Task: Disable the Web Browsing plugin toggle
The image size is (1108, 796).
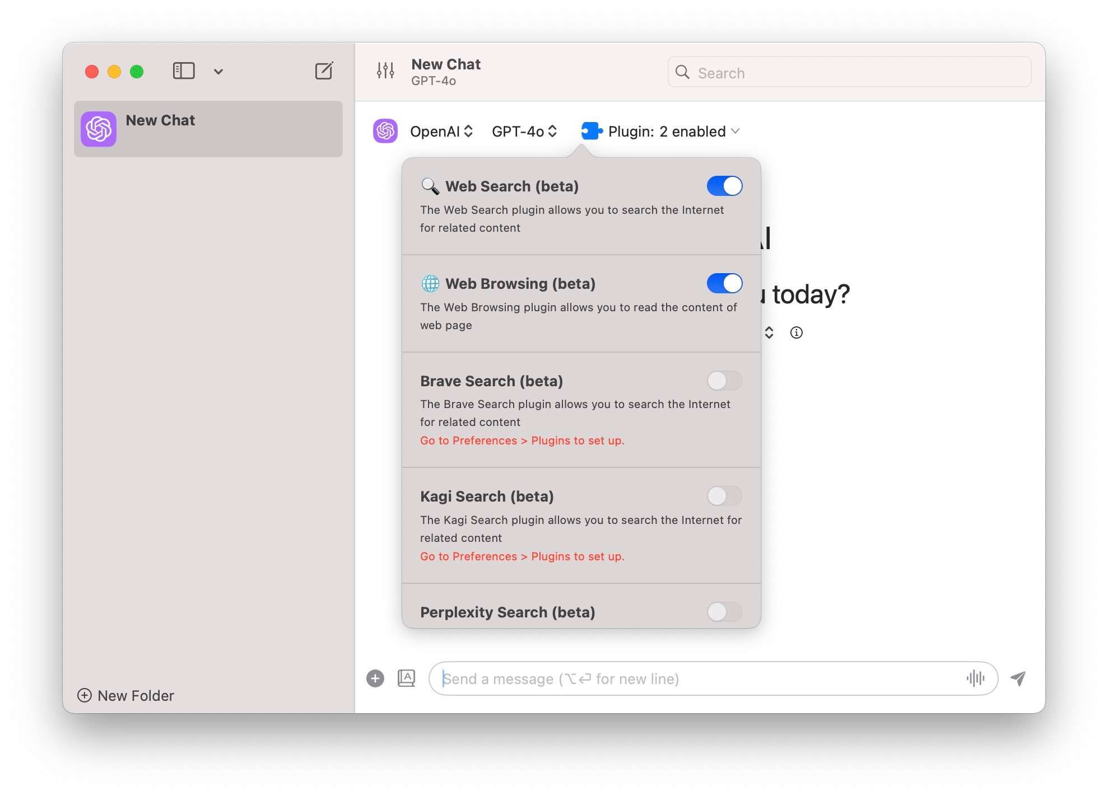Action: coord(724,283)
